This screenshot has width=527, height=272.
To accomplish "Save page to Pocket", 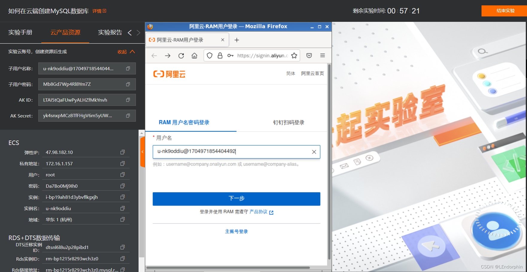I will (x=309, y=56).
